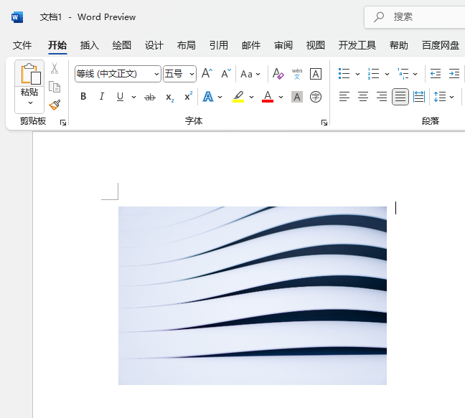
Task: Switch to the 布局 tab
Action: (x=187, y=45)
